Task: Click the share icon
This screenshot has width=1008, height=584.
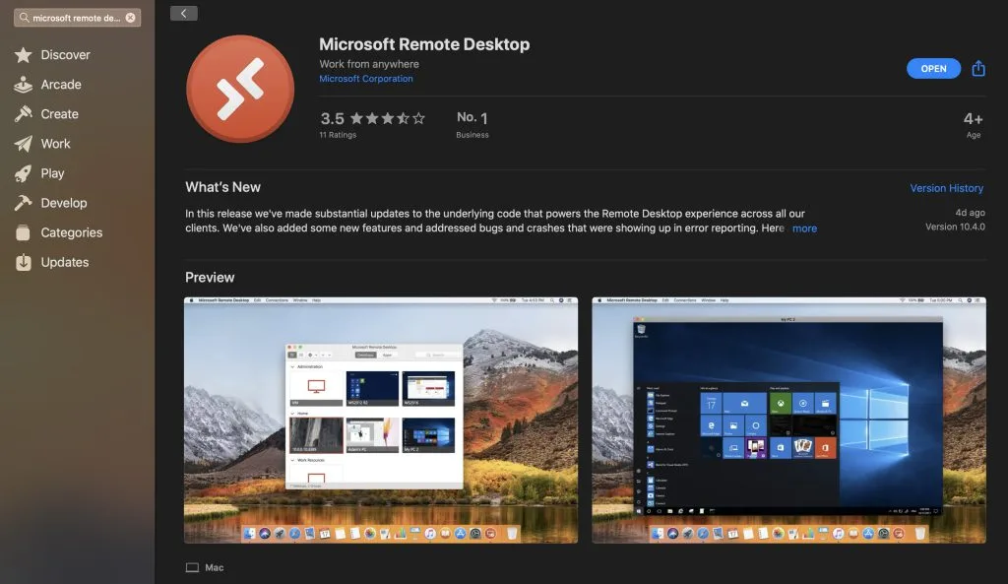Action: [978, 68]
